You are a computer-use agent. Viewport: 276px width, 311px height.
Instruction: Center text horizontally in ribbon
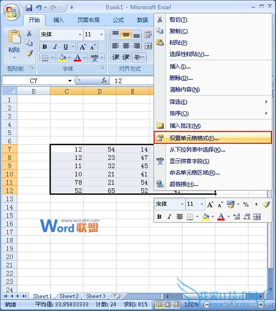[126, 46]
